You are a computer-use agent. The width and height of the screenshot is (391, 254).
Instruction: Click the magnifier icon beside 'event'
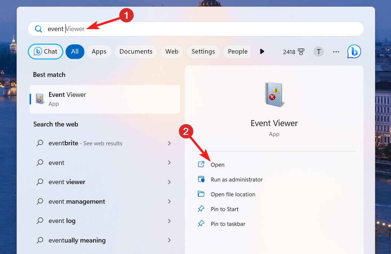pos(40,163)
